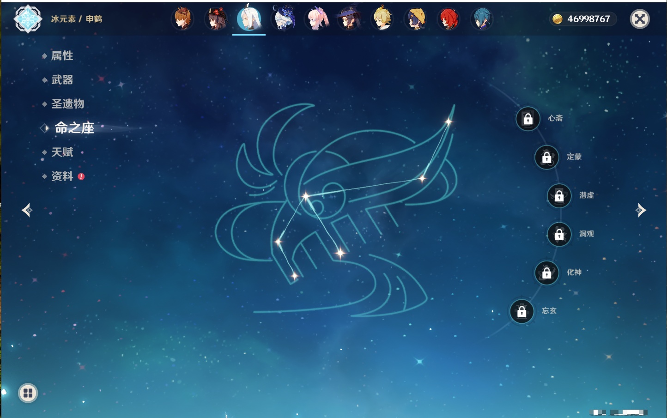Click the Mora amount 46998767
Image resolution: width=667 pixels, height=418 pixels.
(x=588, y=19)
